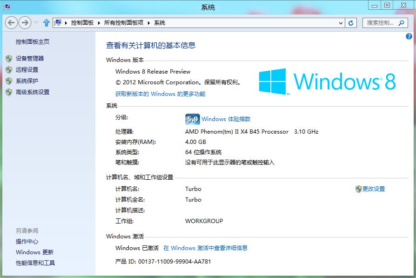Click the Windows 8 logo image
Screen dimensions: 416x278
pos(328,81)
